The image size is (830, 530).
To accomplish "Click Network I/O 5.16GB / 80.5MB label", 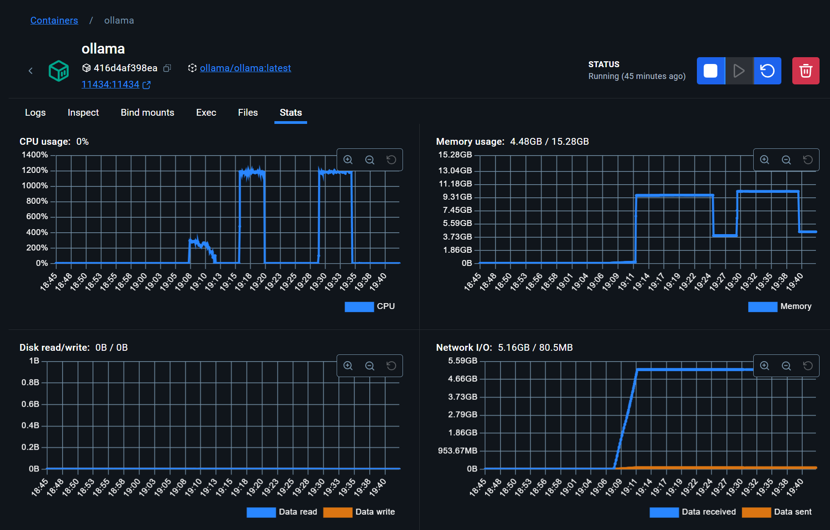I will pos(504,348).
